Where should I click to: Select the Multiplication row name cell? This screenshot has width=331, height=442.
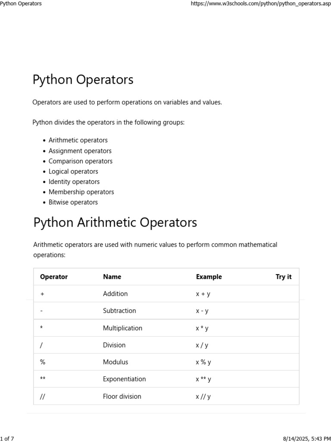(122, 328)
